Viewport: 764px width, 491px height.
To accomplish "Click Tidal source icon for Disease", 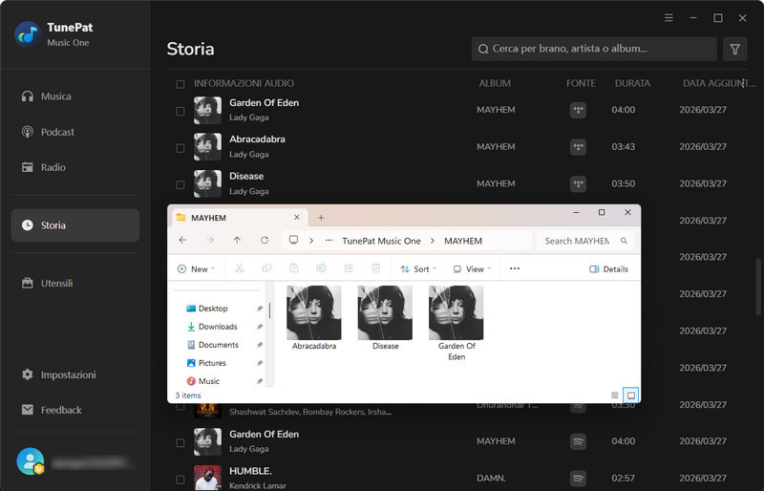I will pyautogui.click(x=578, y=183).
